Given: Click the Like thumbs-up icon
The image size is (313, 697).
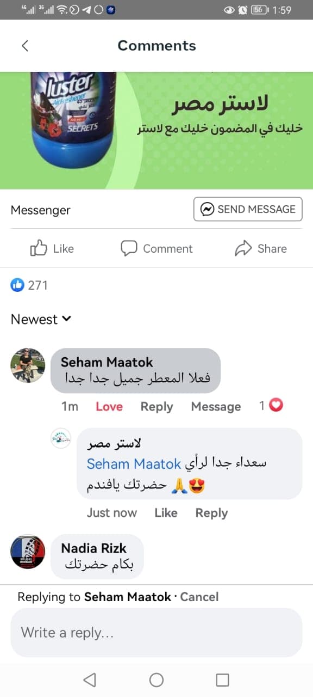Looking at the screenshot, I should pyautogui.click(x=39, y=248).
